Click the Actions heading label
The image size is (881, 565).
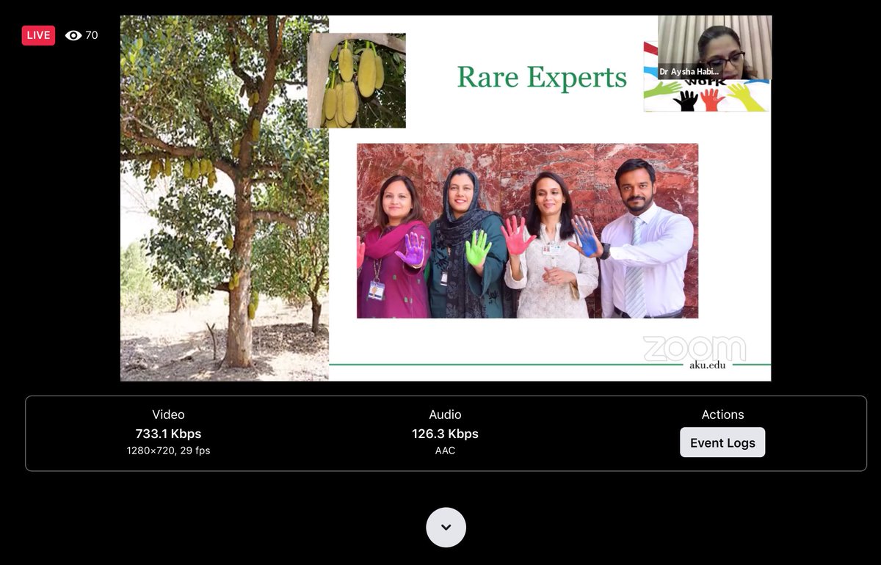[722, 415]
